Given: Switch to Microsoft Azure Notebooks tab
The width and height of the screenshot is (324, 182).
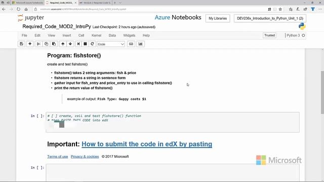Looking at the screenshot, I should pyautogui.click(x=28, y=3).
